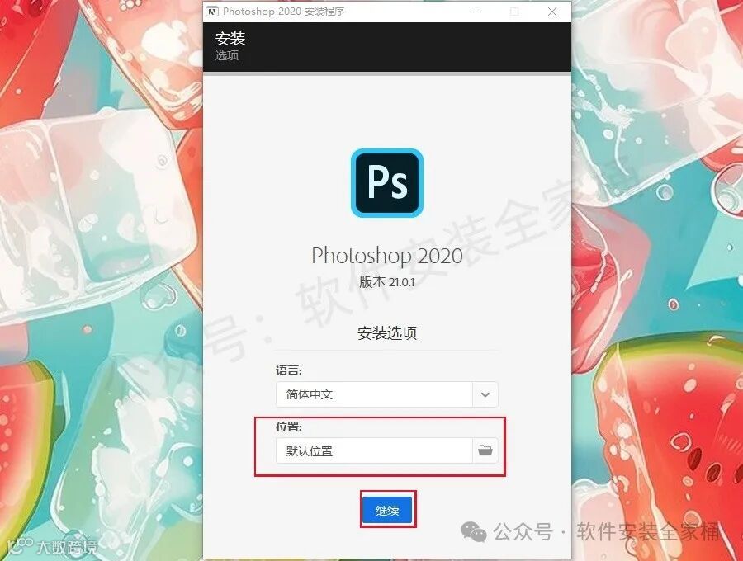
Task: Click the 安装选项 heading text
Action: click(387, 332)
